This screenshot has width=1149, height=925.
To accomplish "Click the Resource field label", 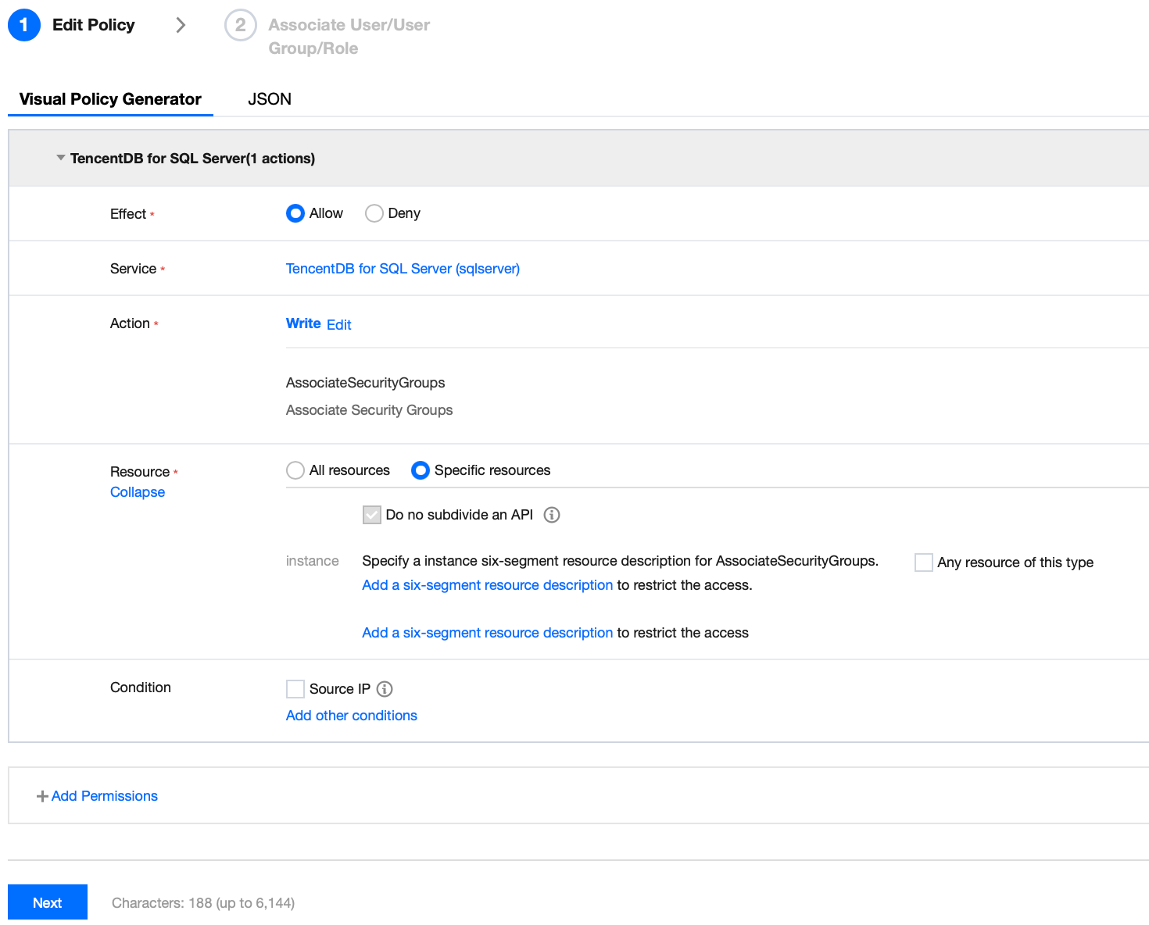I will click(x=140, y=472).
